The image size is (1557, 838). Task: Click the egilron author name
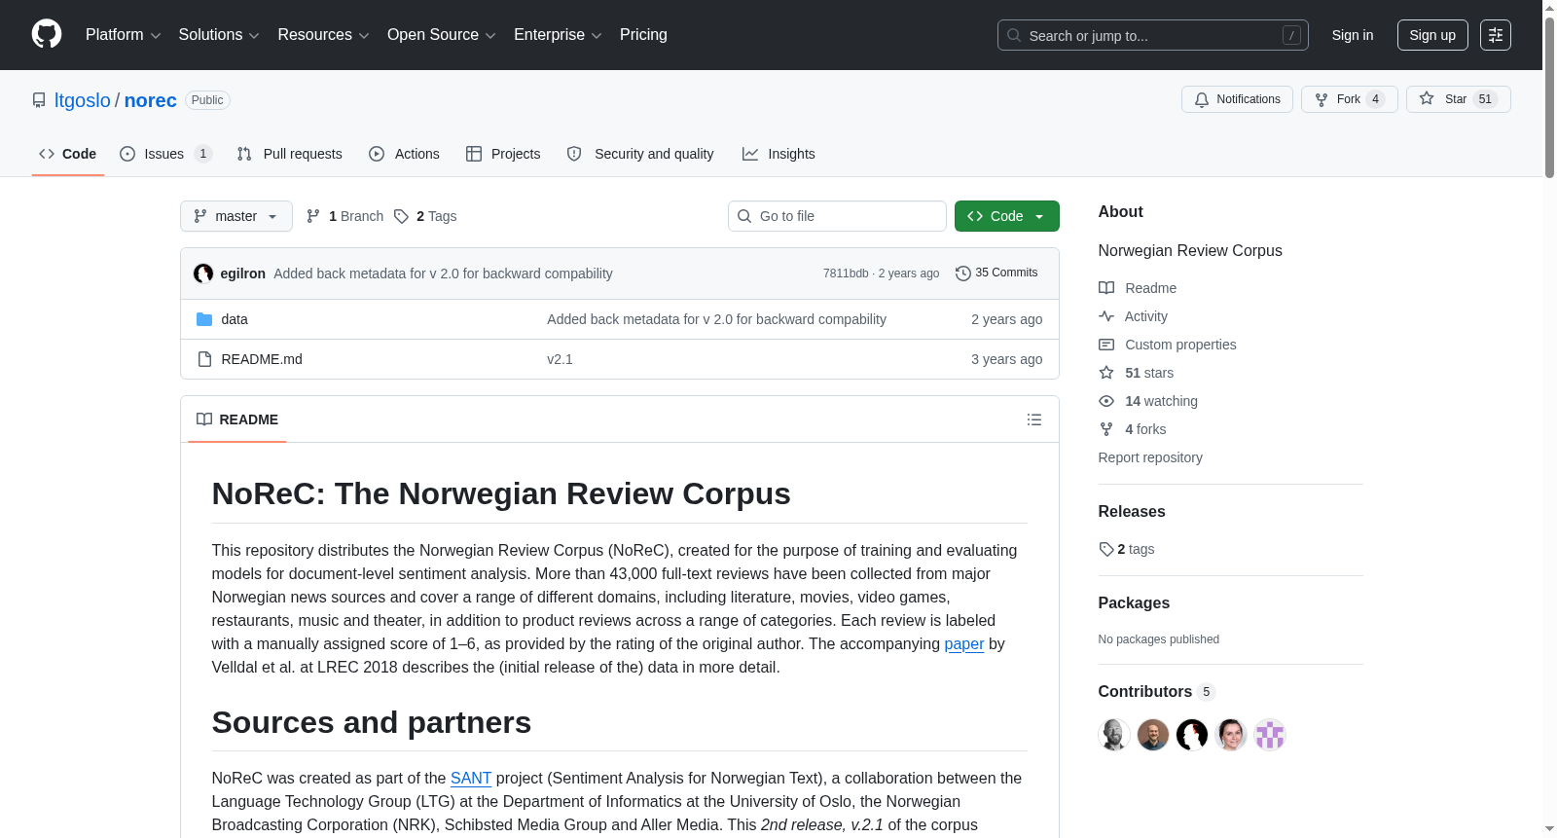[243, 273]
